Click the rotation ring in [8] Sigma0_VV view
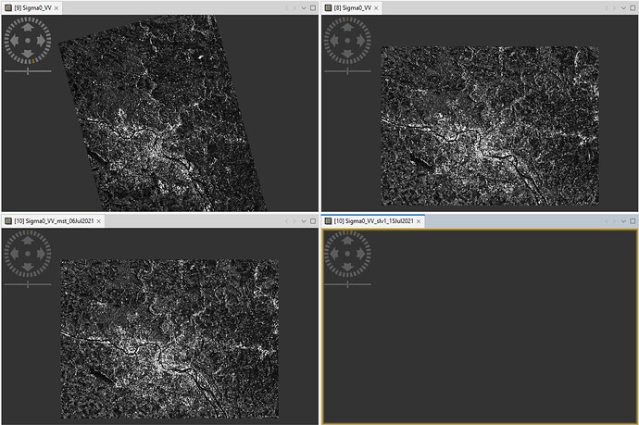The image size is (639, 425). coord(347,19)
